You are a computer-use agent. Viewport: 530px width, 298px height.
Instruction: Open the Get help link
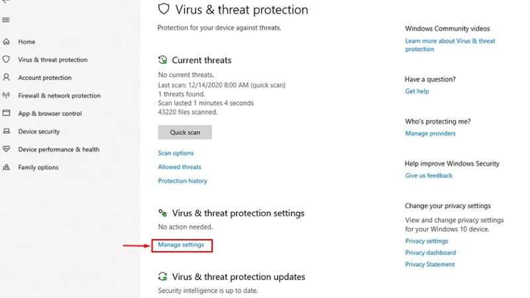(x=417, y=91)
